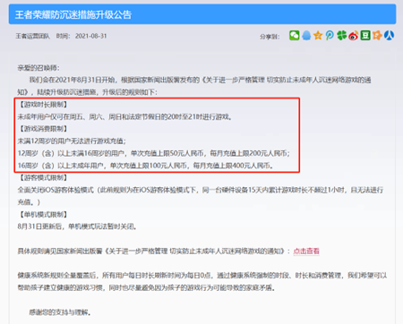403x324 pixels.
Task: Click the author 王者运营团队
Action: (x=33, y=36)
